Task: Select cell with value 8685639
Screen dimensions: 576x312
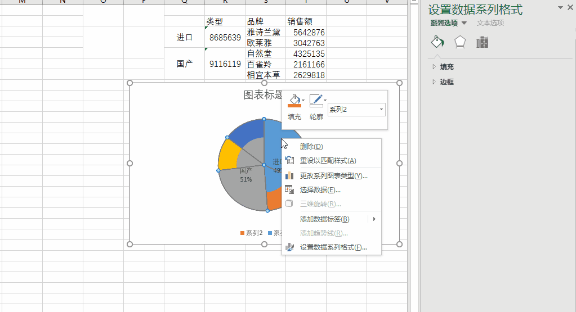Action: [225, 38]
